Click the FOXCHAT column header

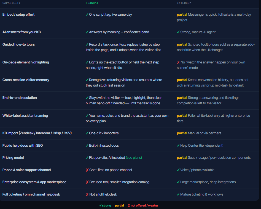pyautogui.click(x=92, y=3)
